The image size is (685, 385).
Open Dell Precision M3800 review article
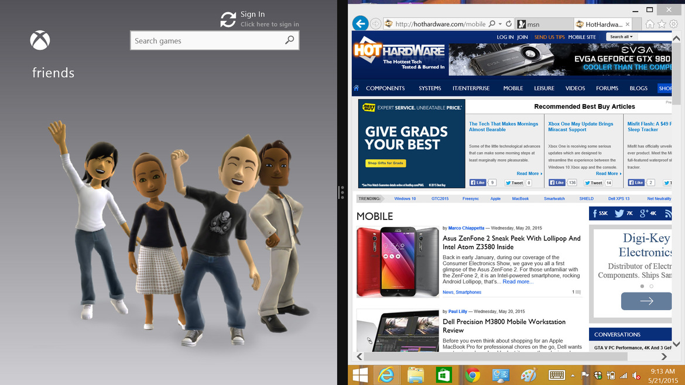click(504, 326)
